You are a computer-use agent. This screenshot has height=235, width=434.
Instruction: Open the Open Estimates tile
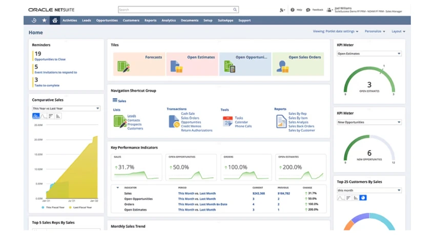(x=192, y=64)
